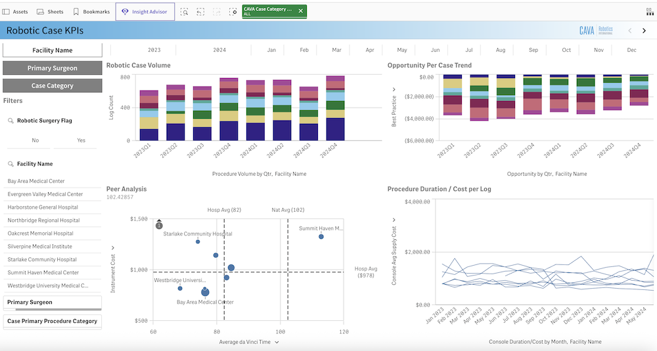Search within Robotic Surgery Flag filter

click(12, 121)
